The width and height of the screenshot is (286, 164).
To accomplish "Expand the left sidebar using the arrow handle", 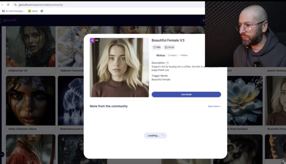I will [x=1, y=154].
